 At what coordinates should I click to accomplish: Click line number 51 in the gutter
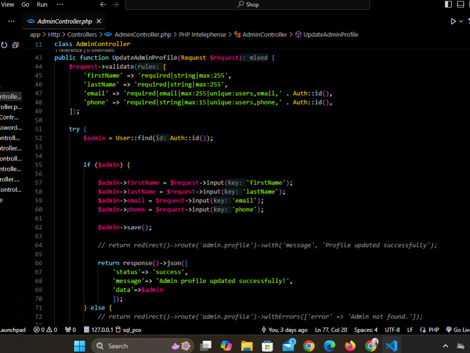[39, 129]
